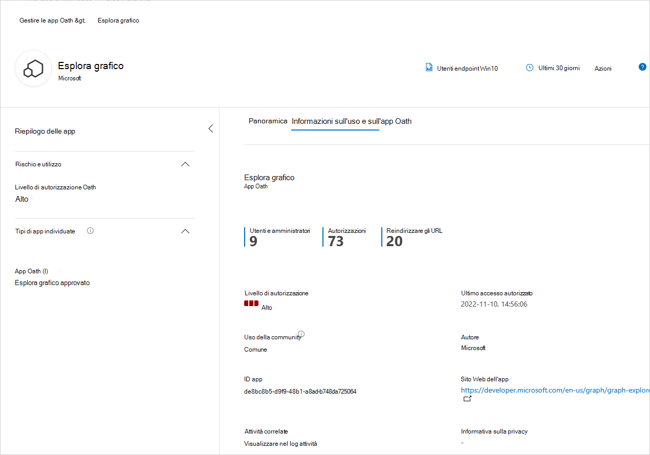Click the Autorizzazioni count 73

tap(336, 242)
